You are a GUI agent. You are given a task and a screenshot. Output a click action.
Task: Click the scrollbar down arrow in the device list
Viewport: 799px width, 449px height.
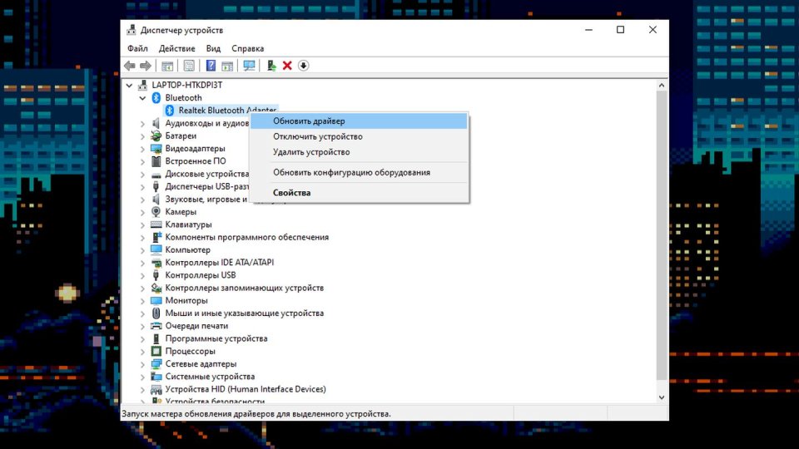pos(662,397)
